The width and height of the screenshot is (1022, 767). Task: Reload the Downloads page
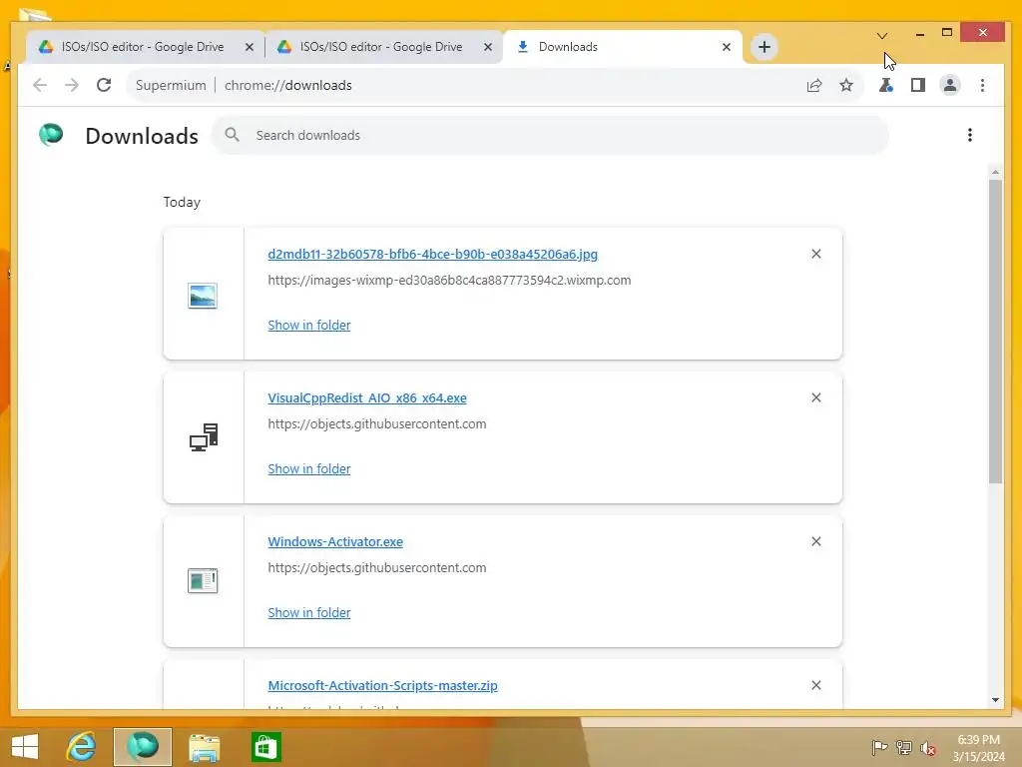point(104,85)
